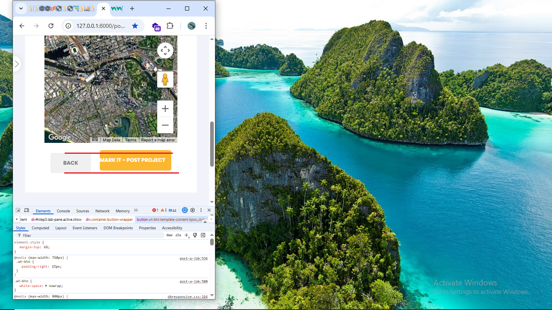This screenshot has height=310, width=552.
Task: Click the Styles Filter input field
Action: [89, 235]
